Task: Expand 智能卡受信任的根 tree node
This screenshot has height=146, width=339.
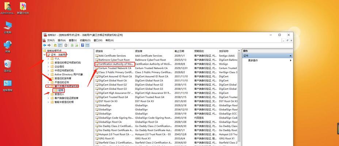Action: coord(48,102)
